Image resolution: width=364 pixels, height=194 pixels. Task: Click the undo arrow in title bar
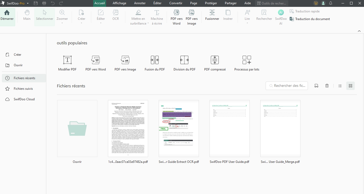pos(53,3)
